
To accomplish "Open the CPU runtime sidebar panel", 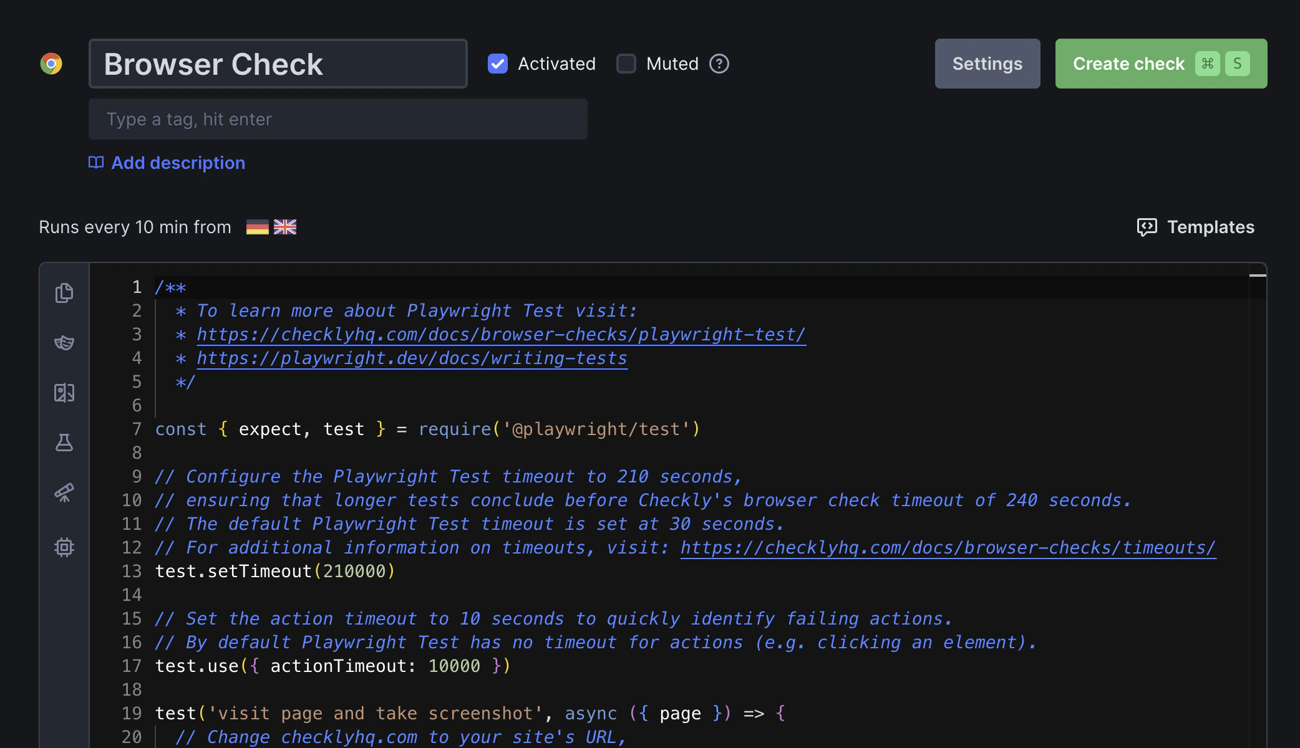I will (x=64, y=547).
